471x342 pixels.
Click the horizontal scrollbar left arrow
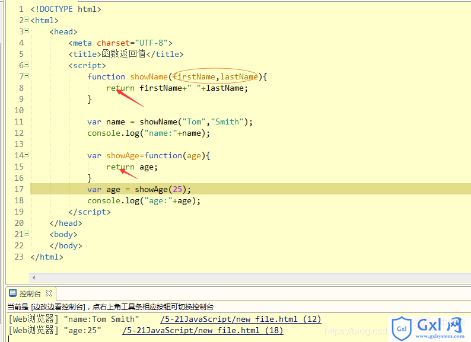coord(34,277)
